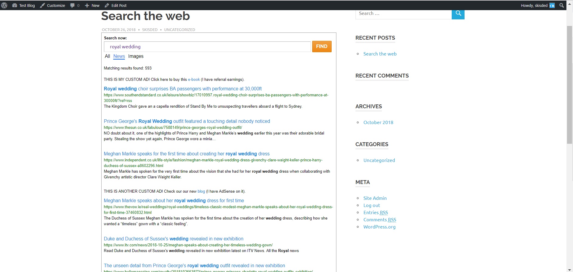
Task: Open the e-book ad link
Action: pyautogui.click(x=194, y=79)
